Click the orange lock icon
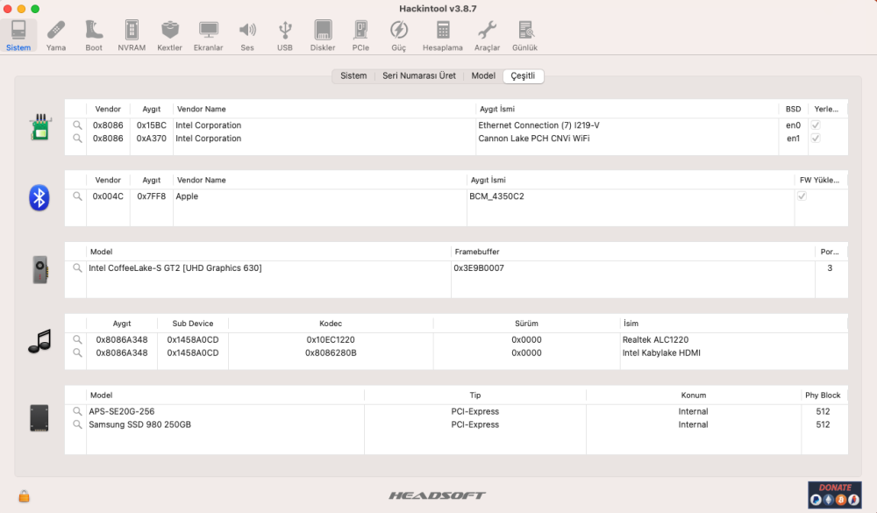This screenshot has height=513, width=877. click(x=24, y=495)
